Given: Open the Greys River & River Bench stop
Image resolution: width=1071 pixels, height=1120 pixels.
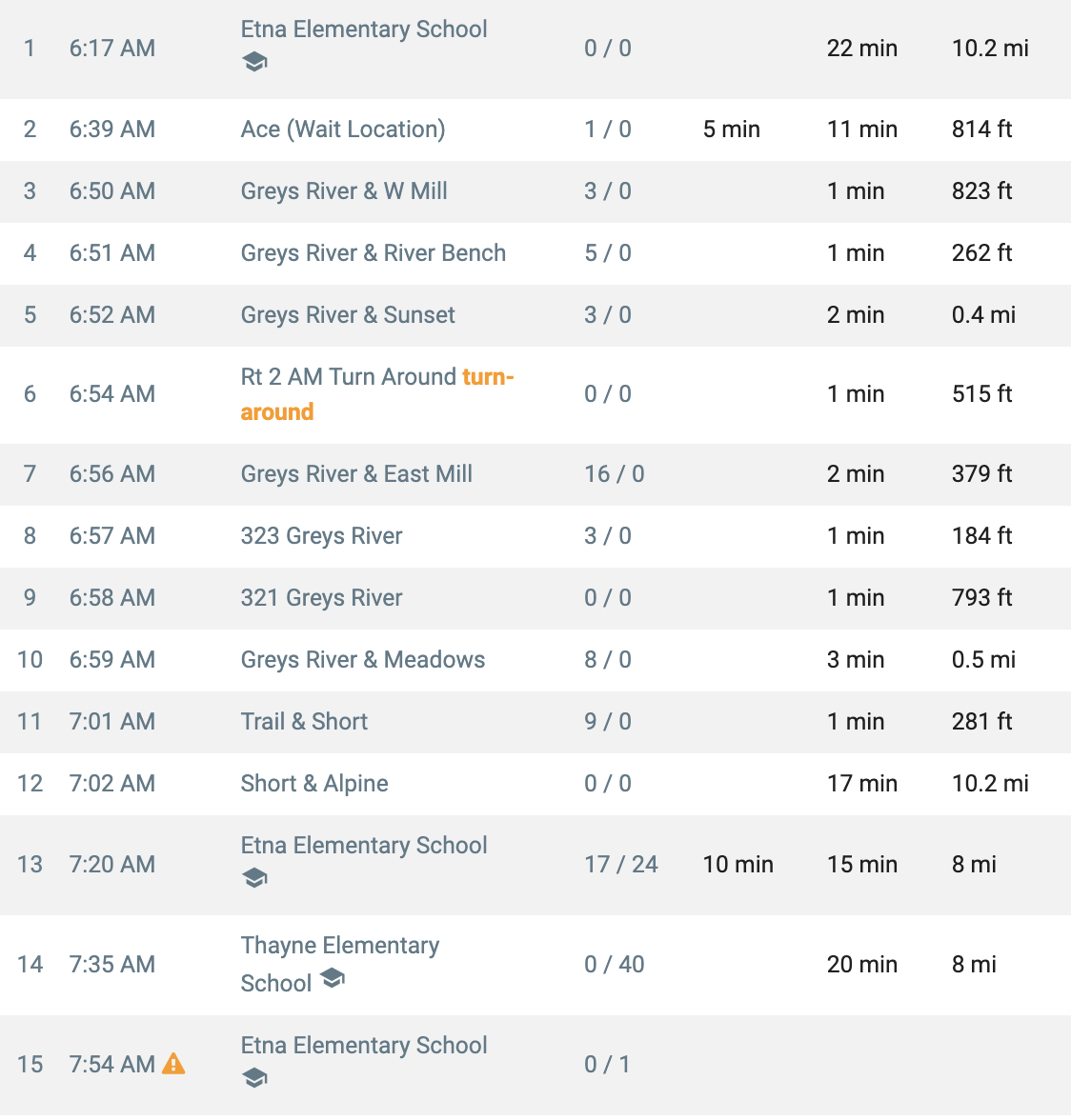Looking at the screenshot, I should point(373,253).
